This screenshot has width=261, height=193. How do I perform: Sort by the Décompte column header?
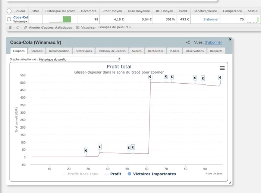click(89, 11)
